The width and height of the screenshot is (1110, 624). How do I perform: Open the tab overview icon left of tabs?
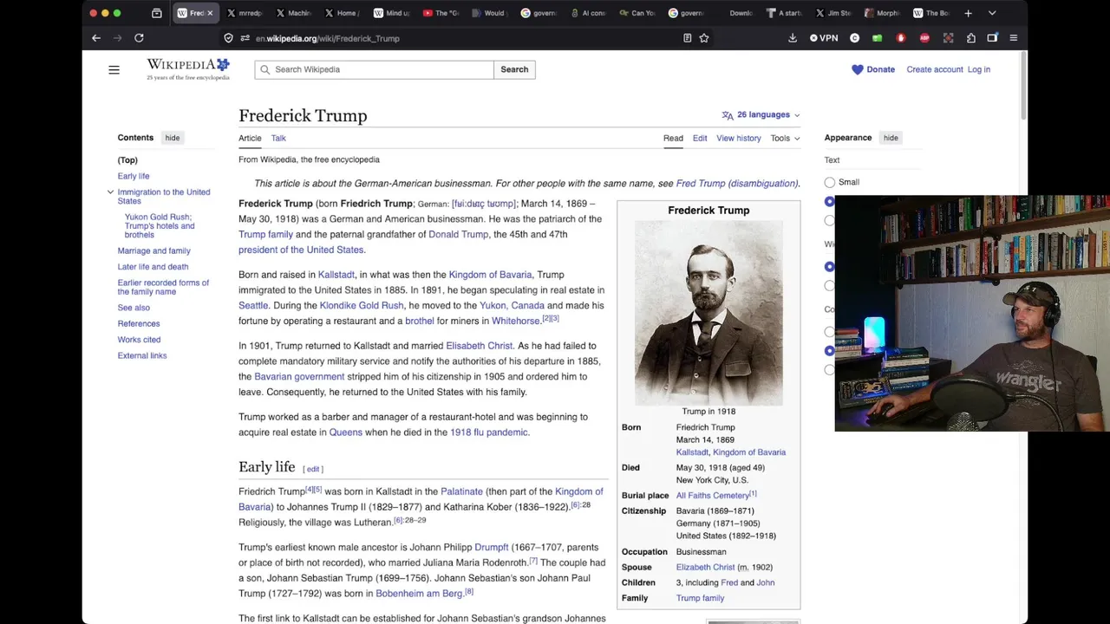pos(157,13)
